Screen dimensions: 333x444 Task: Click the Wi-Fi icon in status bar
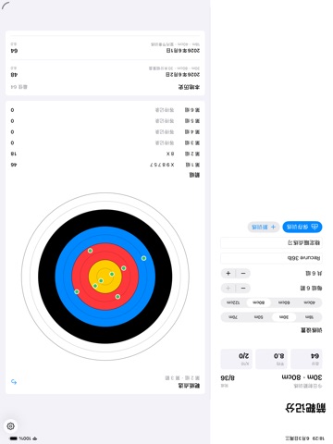click(35, 438)
